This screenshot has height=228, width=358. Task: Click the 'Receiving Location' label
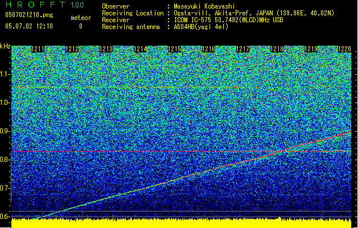(x=133, y=13)
